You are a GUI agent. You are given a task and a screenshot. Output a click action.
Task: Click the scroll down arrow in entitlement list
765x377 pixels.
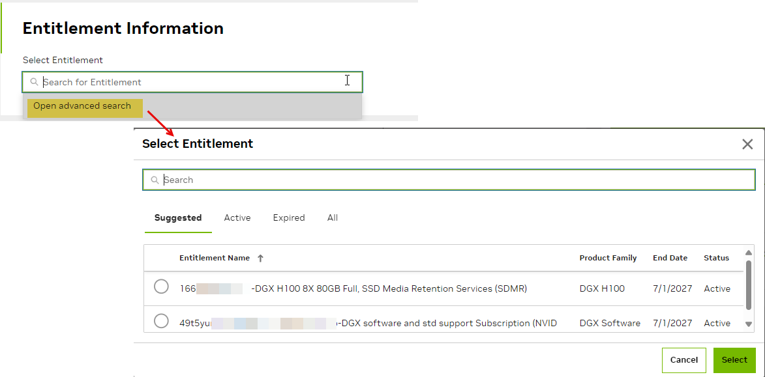pos(749,324)
